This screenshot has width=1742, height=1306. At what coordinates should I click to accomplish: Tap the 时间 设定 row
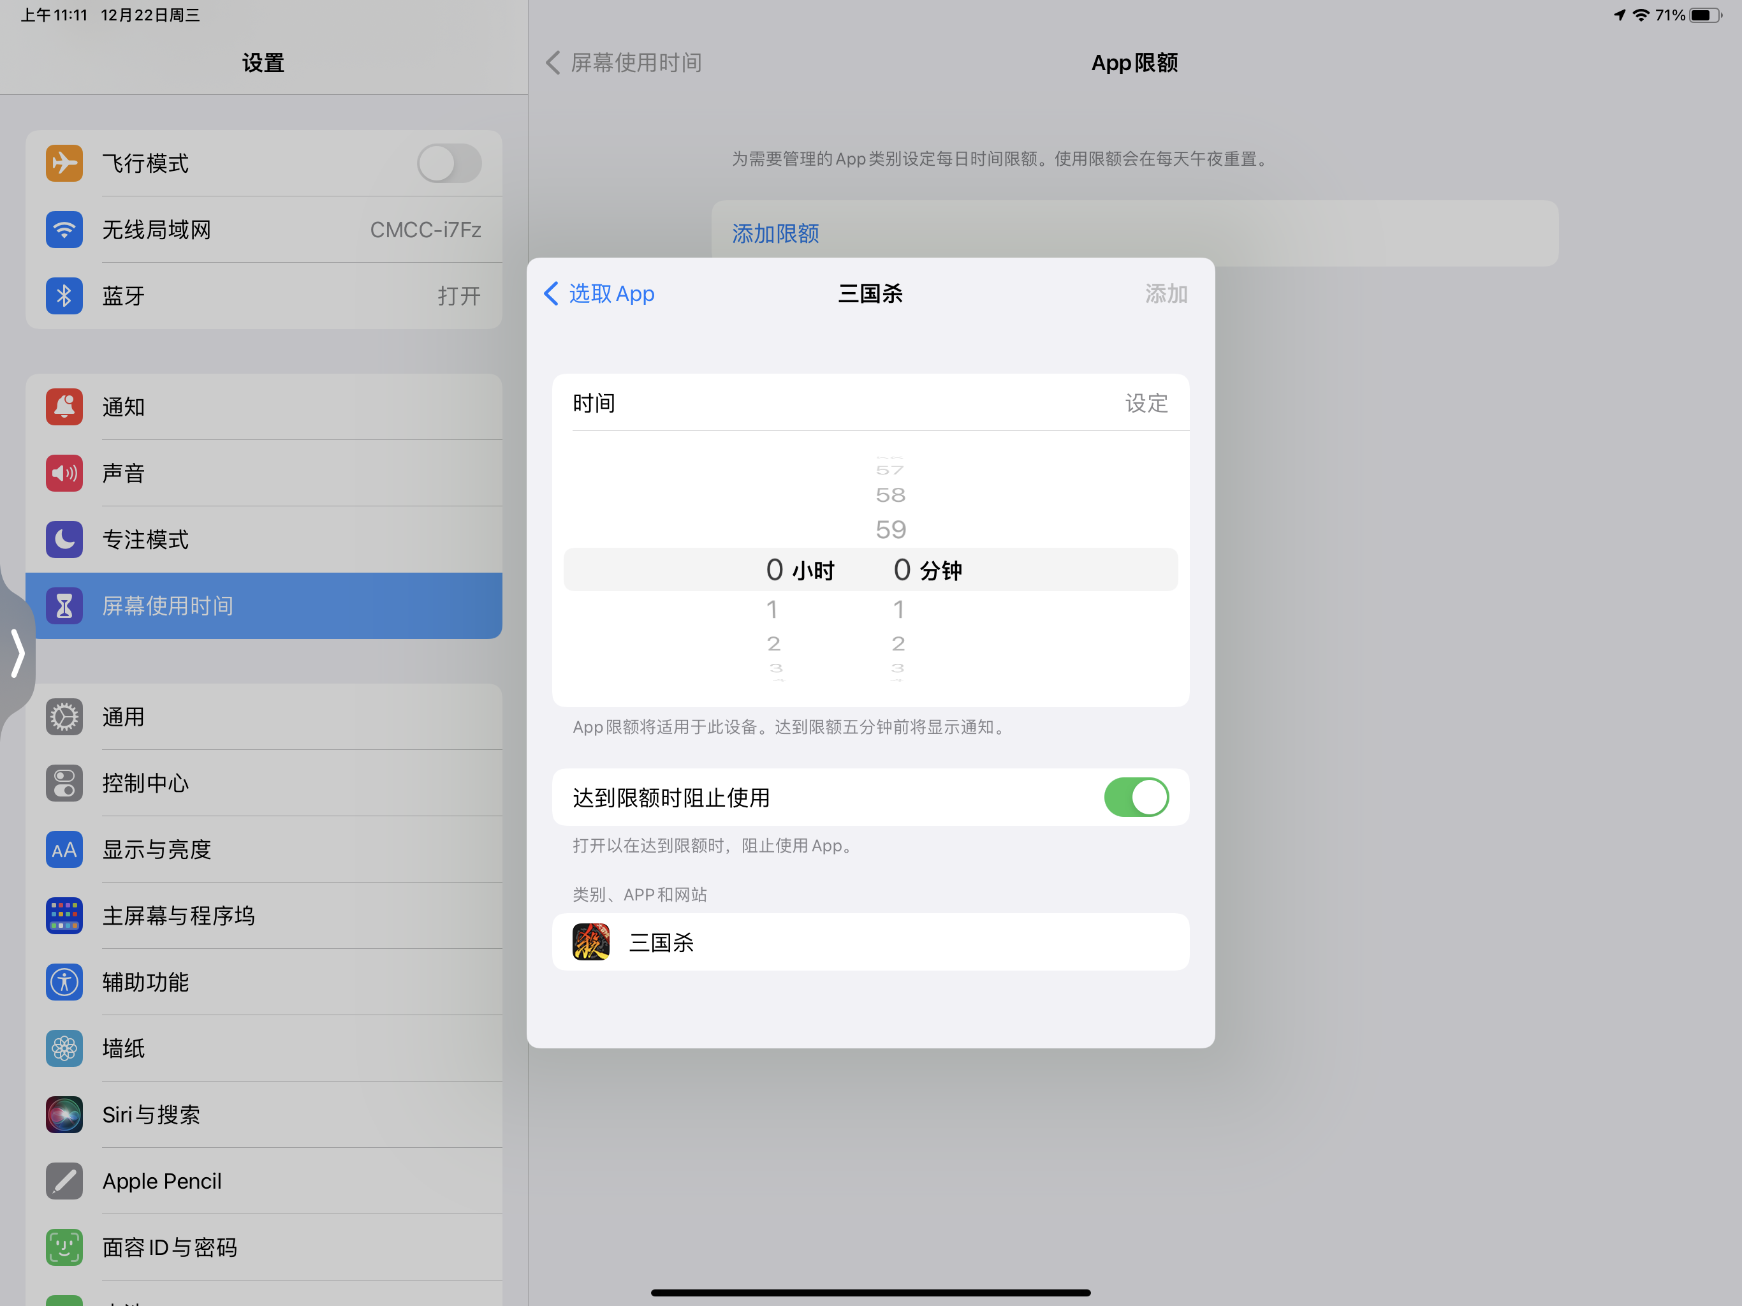point(870,402)
